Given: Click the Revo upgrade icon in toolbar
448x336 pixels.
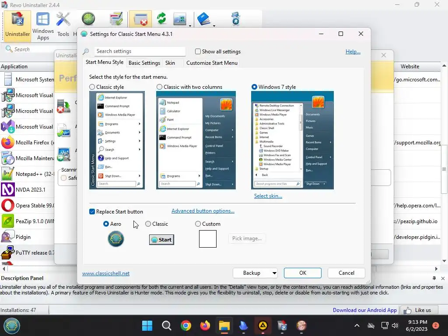Looking at the screenshot, I should click(236, 19).
